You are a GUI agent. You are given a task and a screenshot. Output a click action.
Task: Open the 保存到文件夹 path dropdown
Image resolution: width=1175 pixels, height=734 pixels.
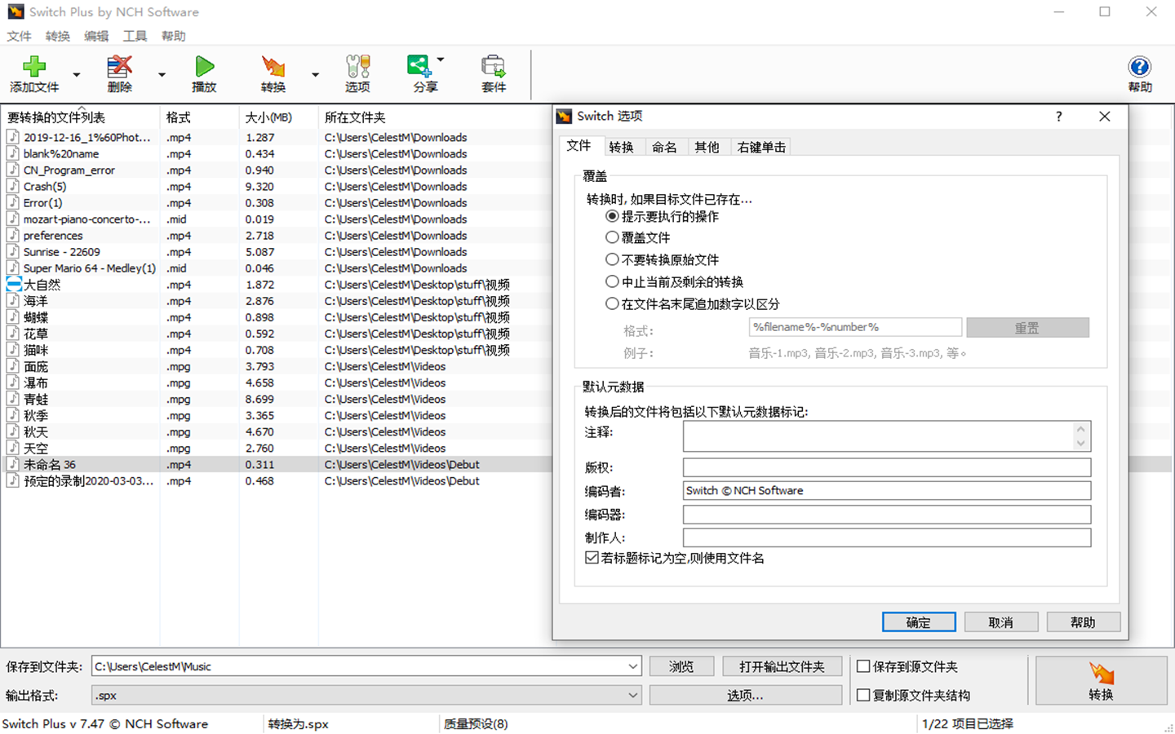click(632, 666)
